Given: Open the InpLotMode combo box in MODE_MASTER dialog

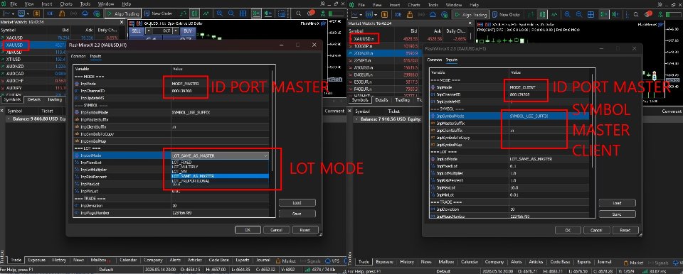Looking at the screenshot, I should pyautogui.click(x=220, y=155).
